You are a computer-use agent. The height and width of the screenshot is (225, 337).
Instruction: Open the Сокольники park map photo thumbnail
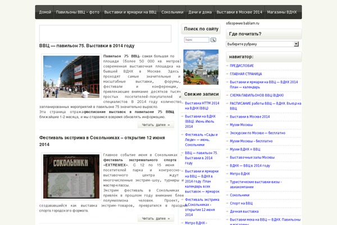pyautogui.click(x=71, y=176)
